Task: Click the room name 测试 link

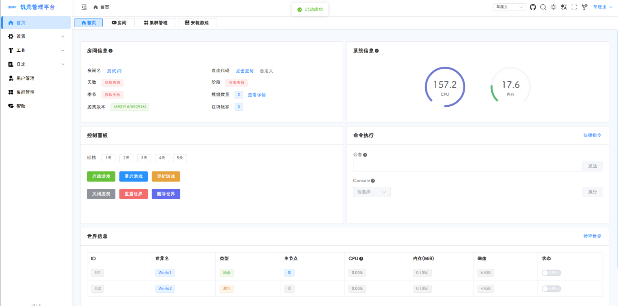Action: pyautogui.click(x=111, y=71)
